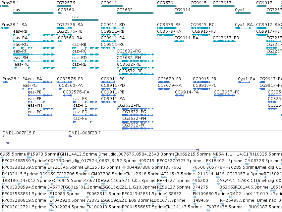
Task: Click protein CG3632-PF
Action: point(138,128)
